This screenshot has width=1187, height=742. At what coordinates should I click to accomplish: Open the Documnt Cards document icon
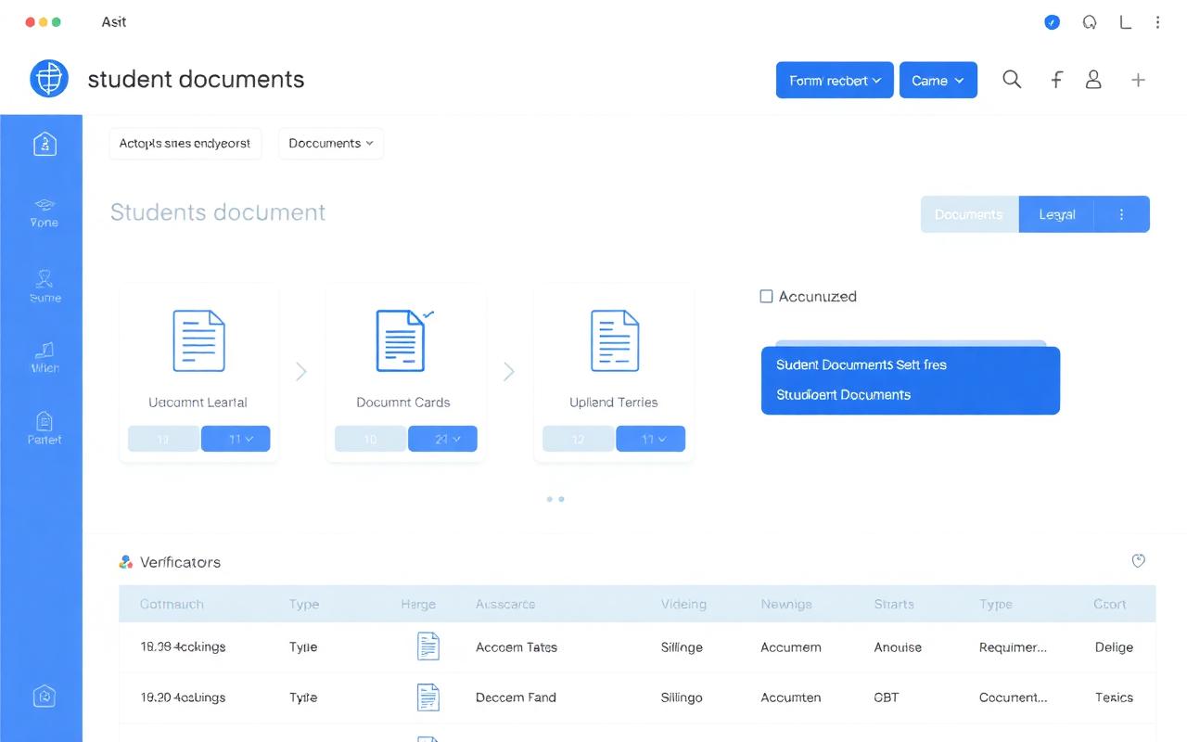tap(402, 341)
